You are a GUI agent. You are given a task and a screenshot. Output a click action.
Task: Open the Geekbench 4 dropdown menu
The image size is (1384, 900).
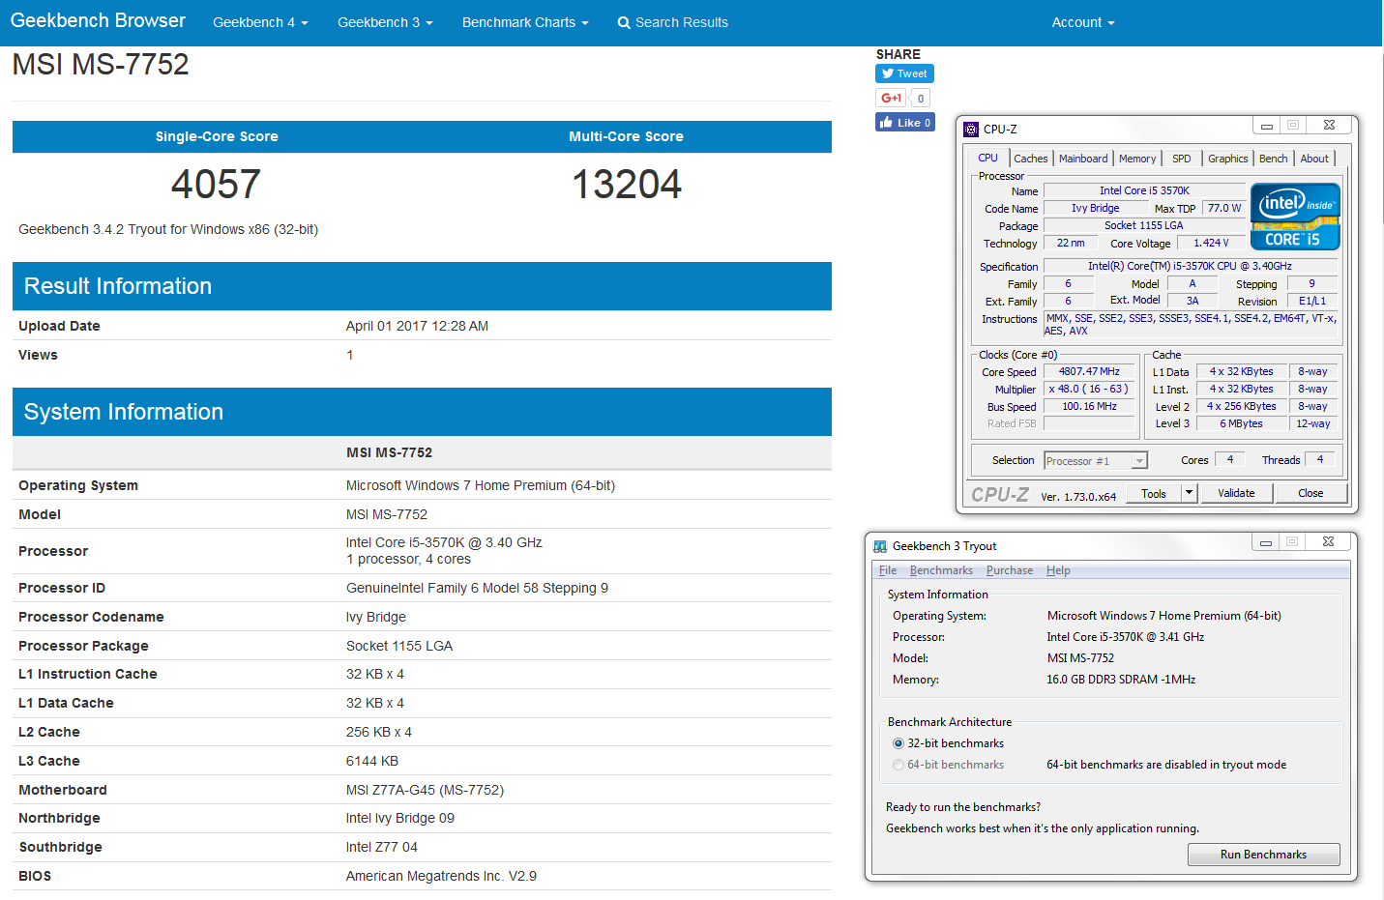(x=260, y=22)
